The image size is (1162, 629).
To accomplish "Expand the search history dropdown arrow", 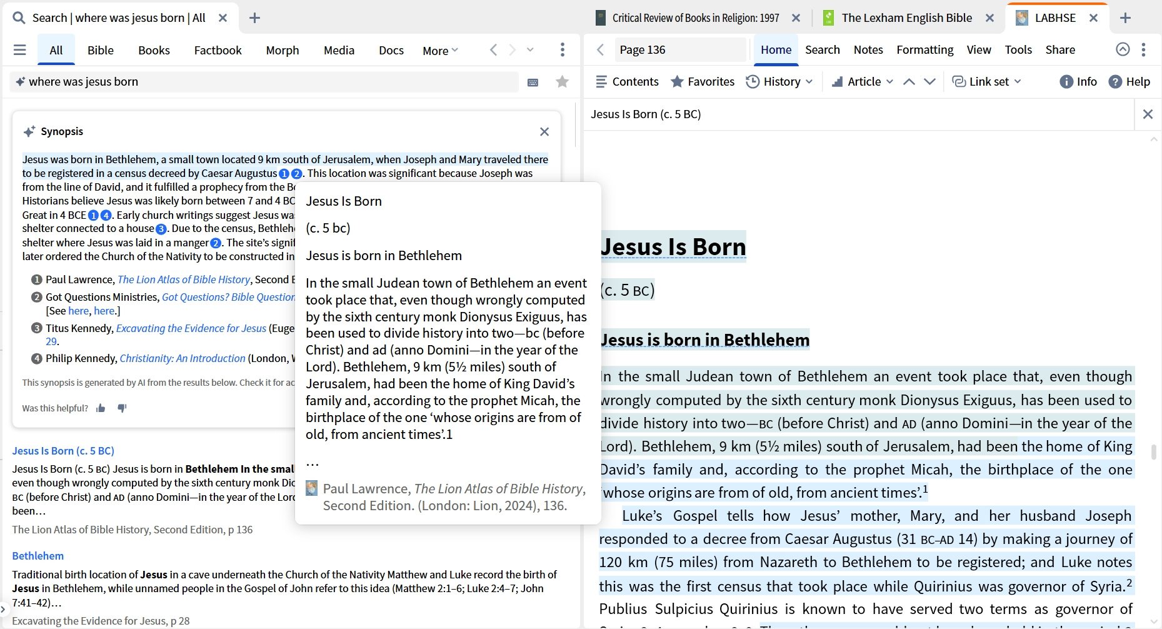I will click(530, 50).
